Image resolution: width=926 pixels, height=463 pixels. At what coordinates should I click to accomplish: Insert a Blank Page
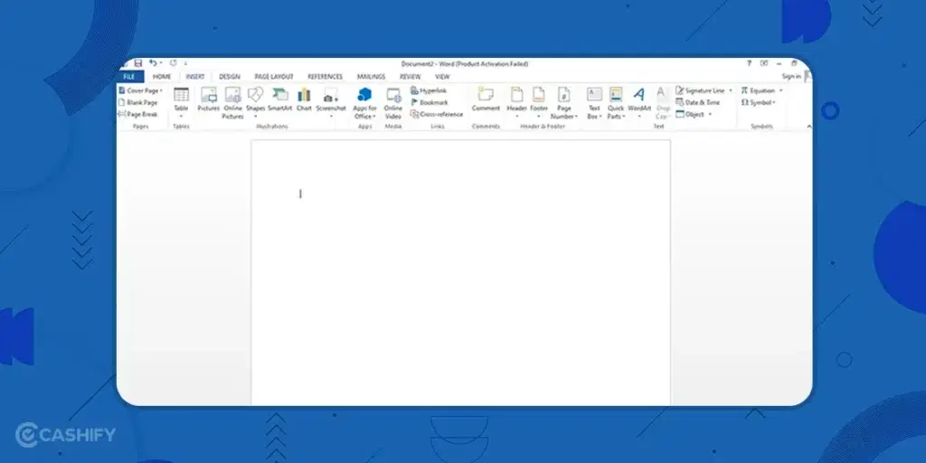(x=138, y=103)
